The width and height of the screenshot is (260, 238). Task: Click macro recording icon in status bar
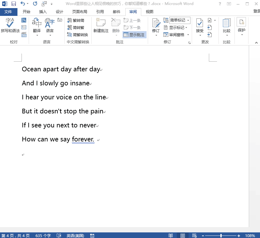92,236
